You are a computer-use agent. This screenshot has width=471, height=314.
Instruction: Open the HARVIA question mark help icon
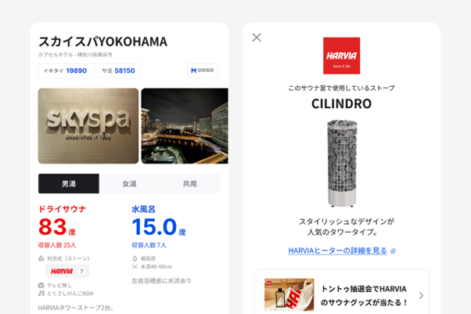click(81, 271)
